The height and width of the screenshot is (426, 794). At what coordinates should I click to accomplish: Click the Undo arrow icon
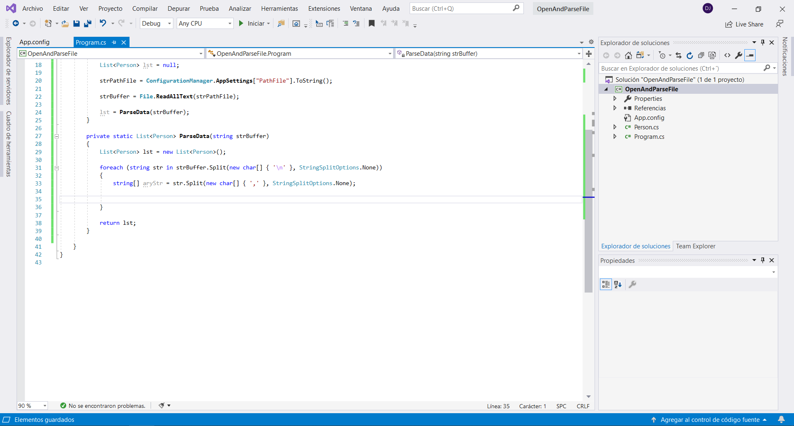(103, 24)
